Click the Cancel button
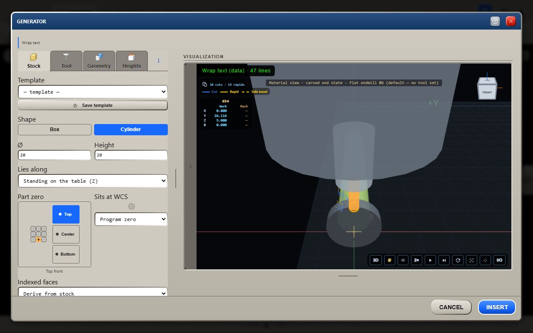The width and height of the screenshot is (533, 333). point(451,307)
